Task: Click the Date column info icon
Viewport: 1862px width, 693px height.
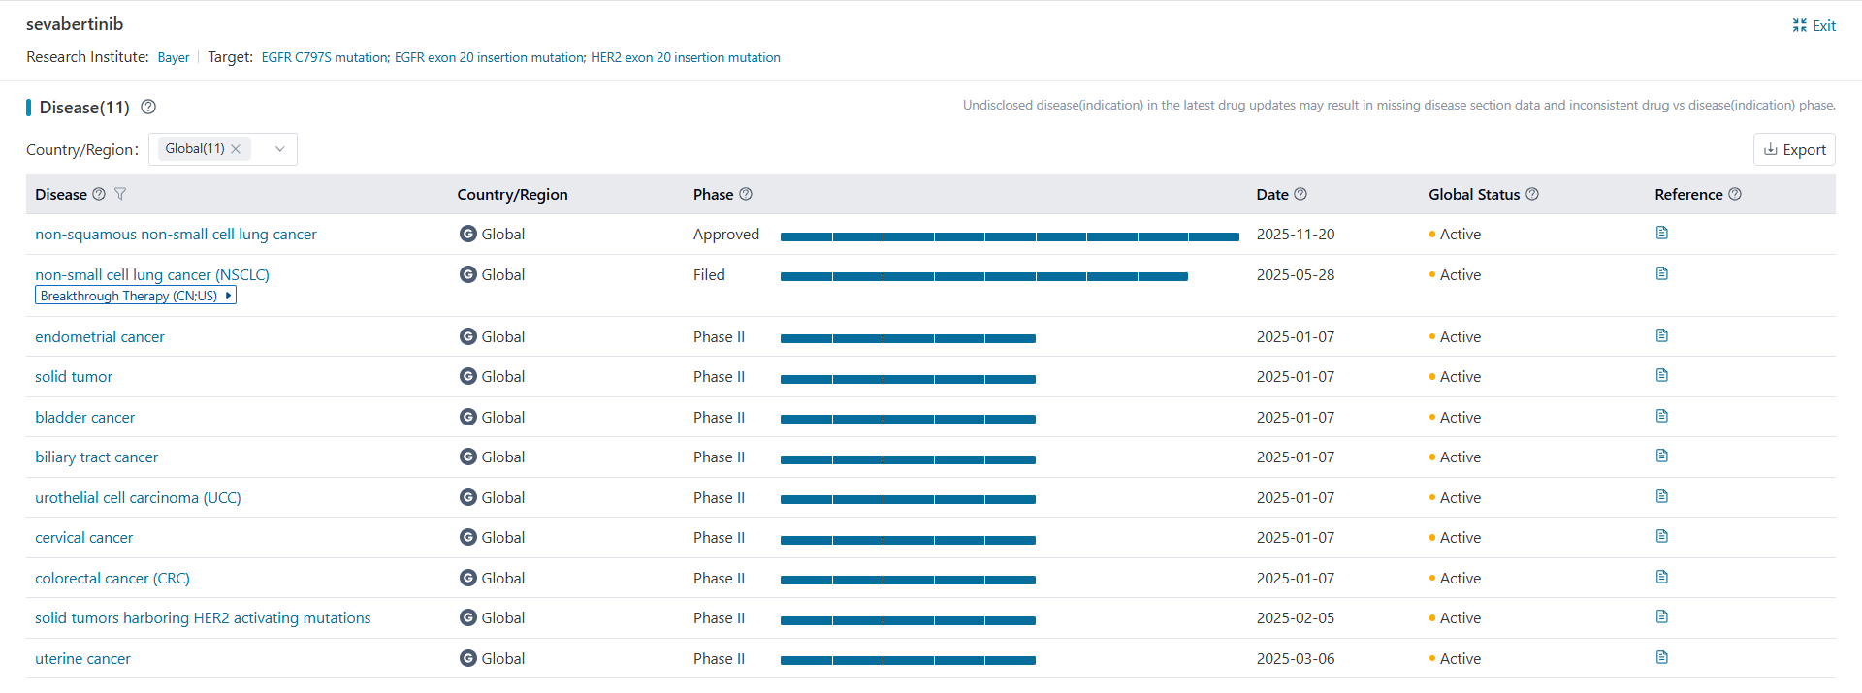Action: [x=1300, y=194]
